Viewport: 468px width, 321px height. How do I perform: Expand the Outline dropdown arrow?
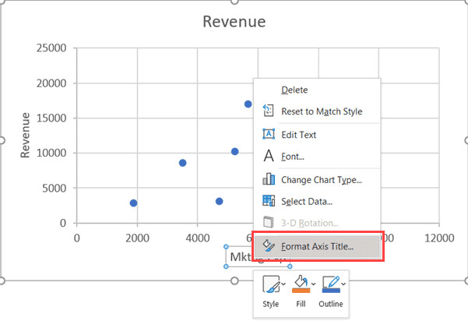343,284
